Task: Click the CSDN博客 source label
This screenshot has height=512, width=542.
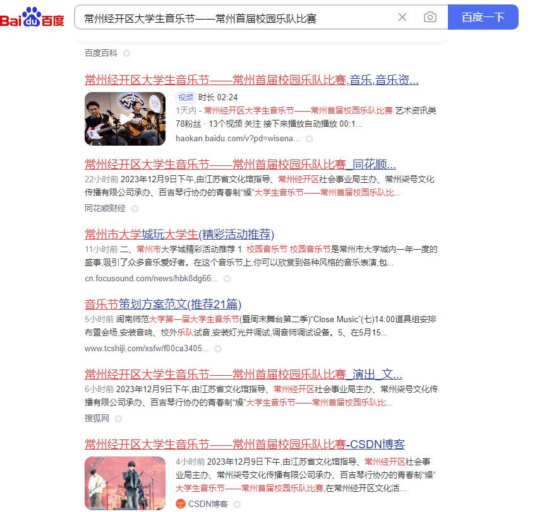Action: point(208,504)
